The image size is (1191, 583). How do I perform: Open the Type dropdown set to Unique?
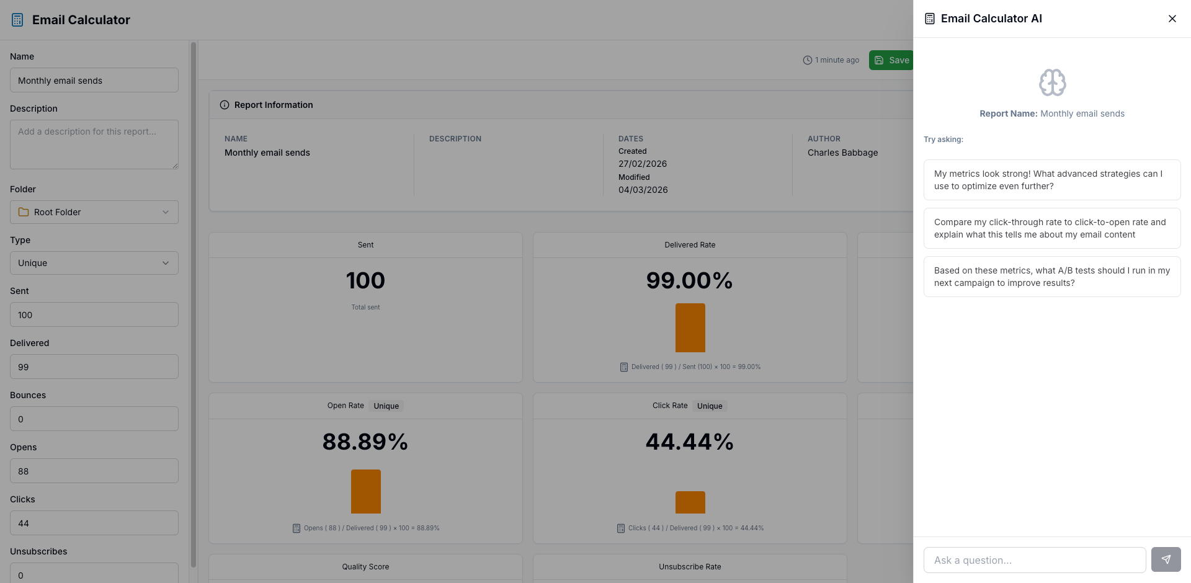click(x=94, y=263)
